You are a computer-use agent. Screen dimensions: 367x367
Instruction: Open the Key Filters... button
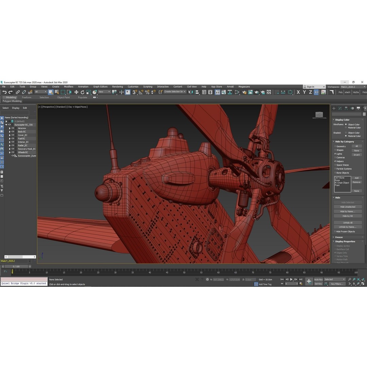tap(337, 284)
